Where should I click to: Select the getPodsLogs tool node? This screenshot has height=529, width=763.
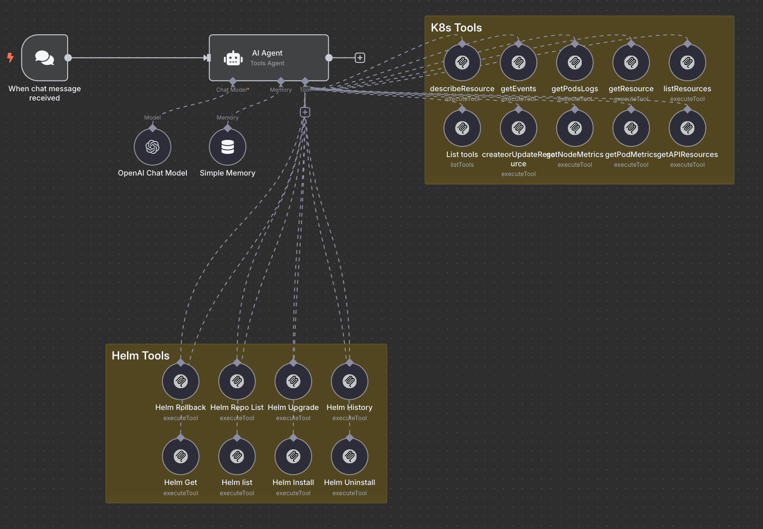click(575, 63)
